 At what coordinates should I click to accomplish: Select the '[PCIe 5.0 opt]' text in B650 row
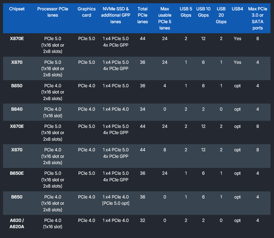[x=116, y=203]
